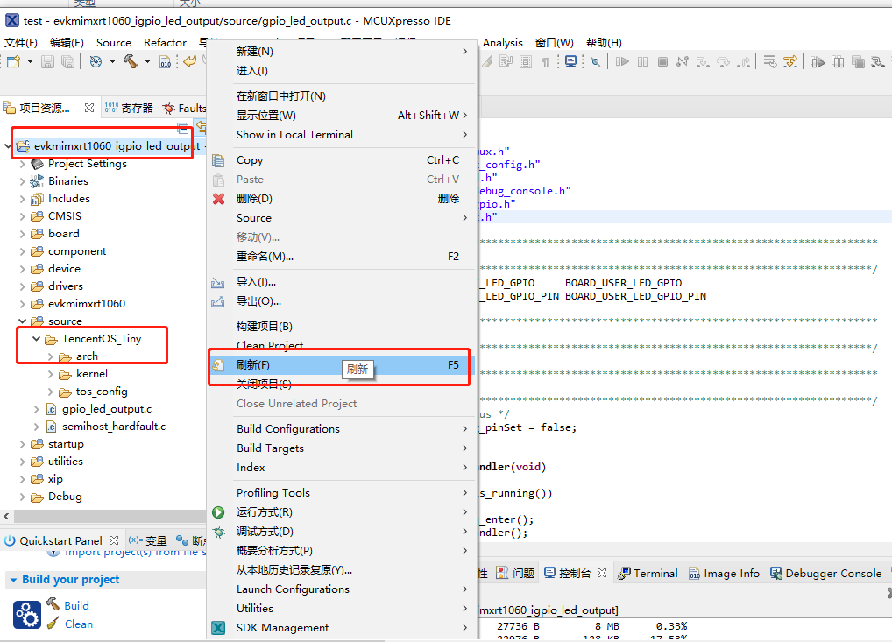The width and height of the screenshot is (892, 642).
Task: Click the Step Into toolbar icon
Action: point(703,61)
